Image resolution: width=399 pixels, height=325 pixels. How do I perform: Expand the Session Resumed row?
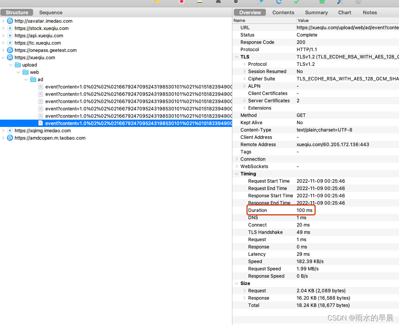244,72
